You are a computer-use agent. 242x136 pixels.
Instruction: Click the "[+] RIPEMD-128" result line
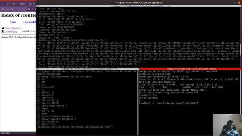click(x=45, y=93)
